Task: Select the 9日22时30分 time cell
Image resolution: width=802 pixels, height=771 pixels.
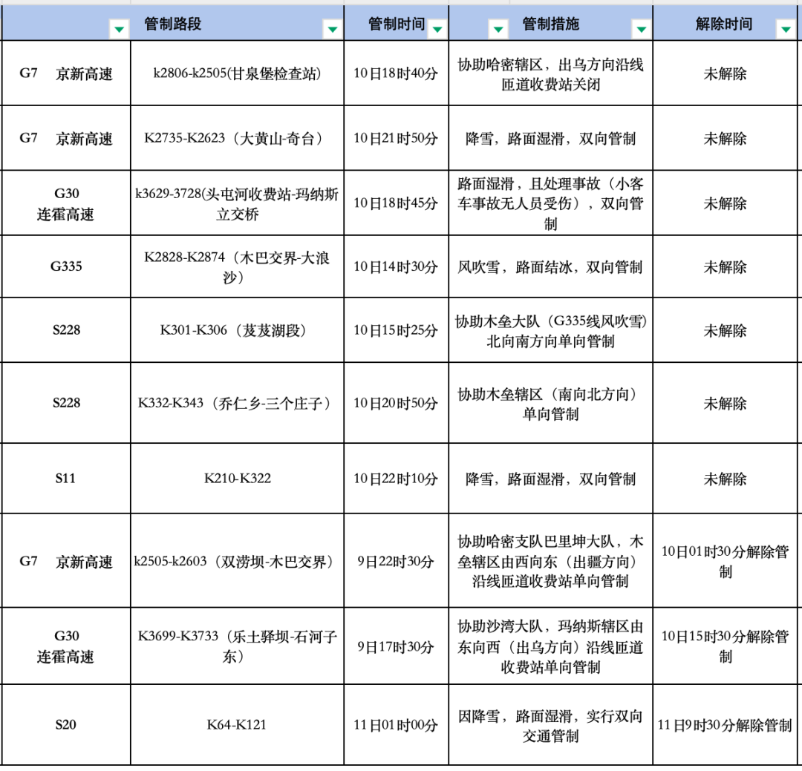Action: (x=397, y=562)
